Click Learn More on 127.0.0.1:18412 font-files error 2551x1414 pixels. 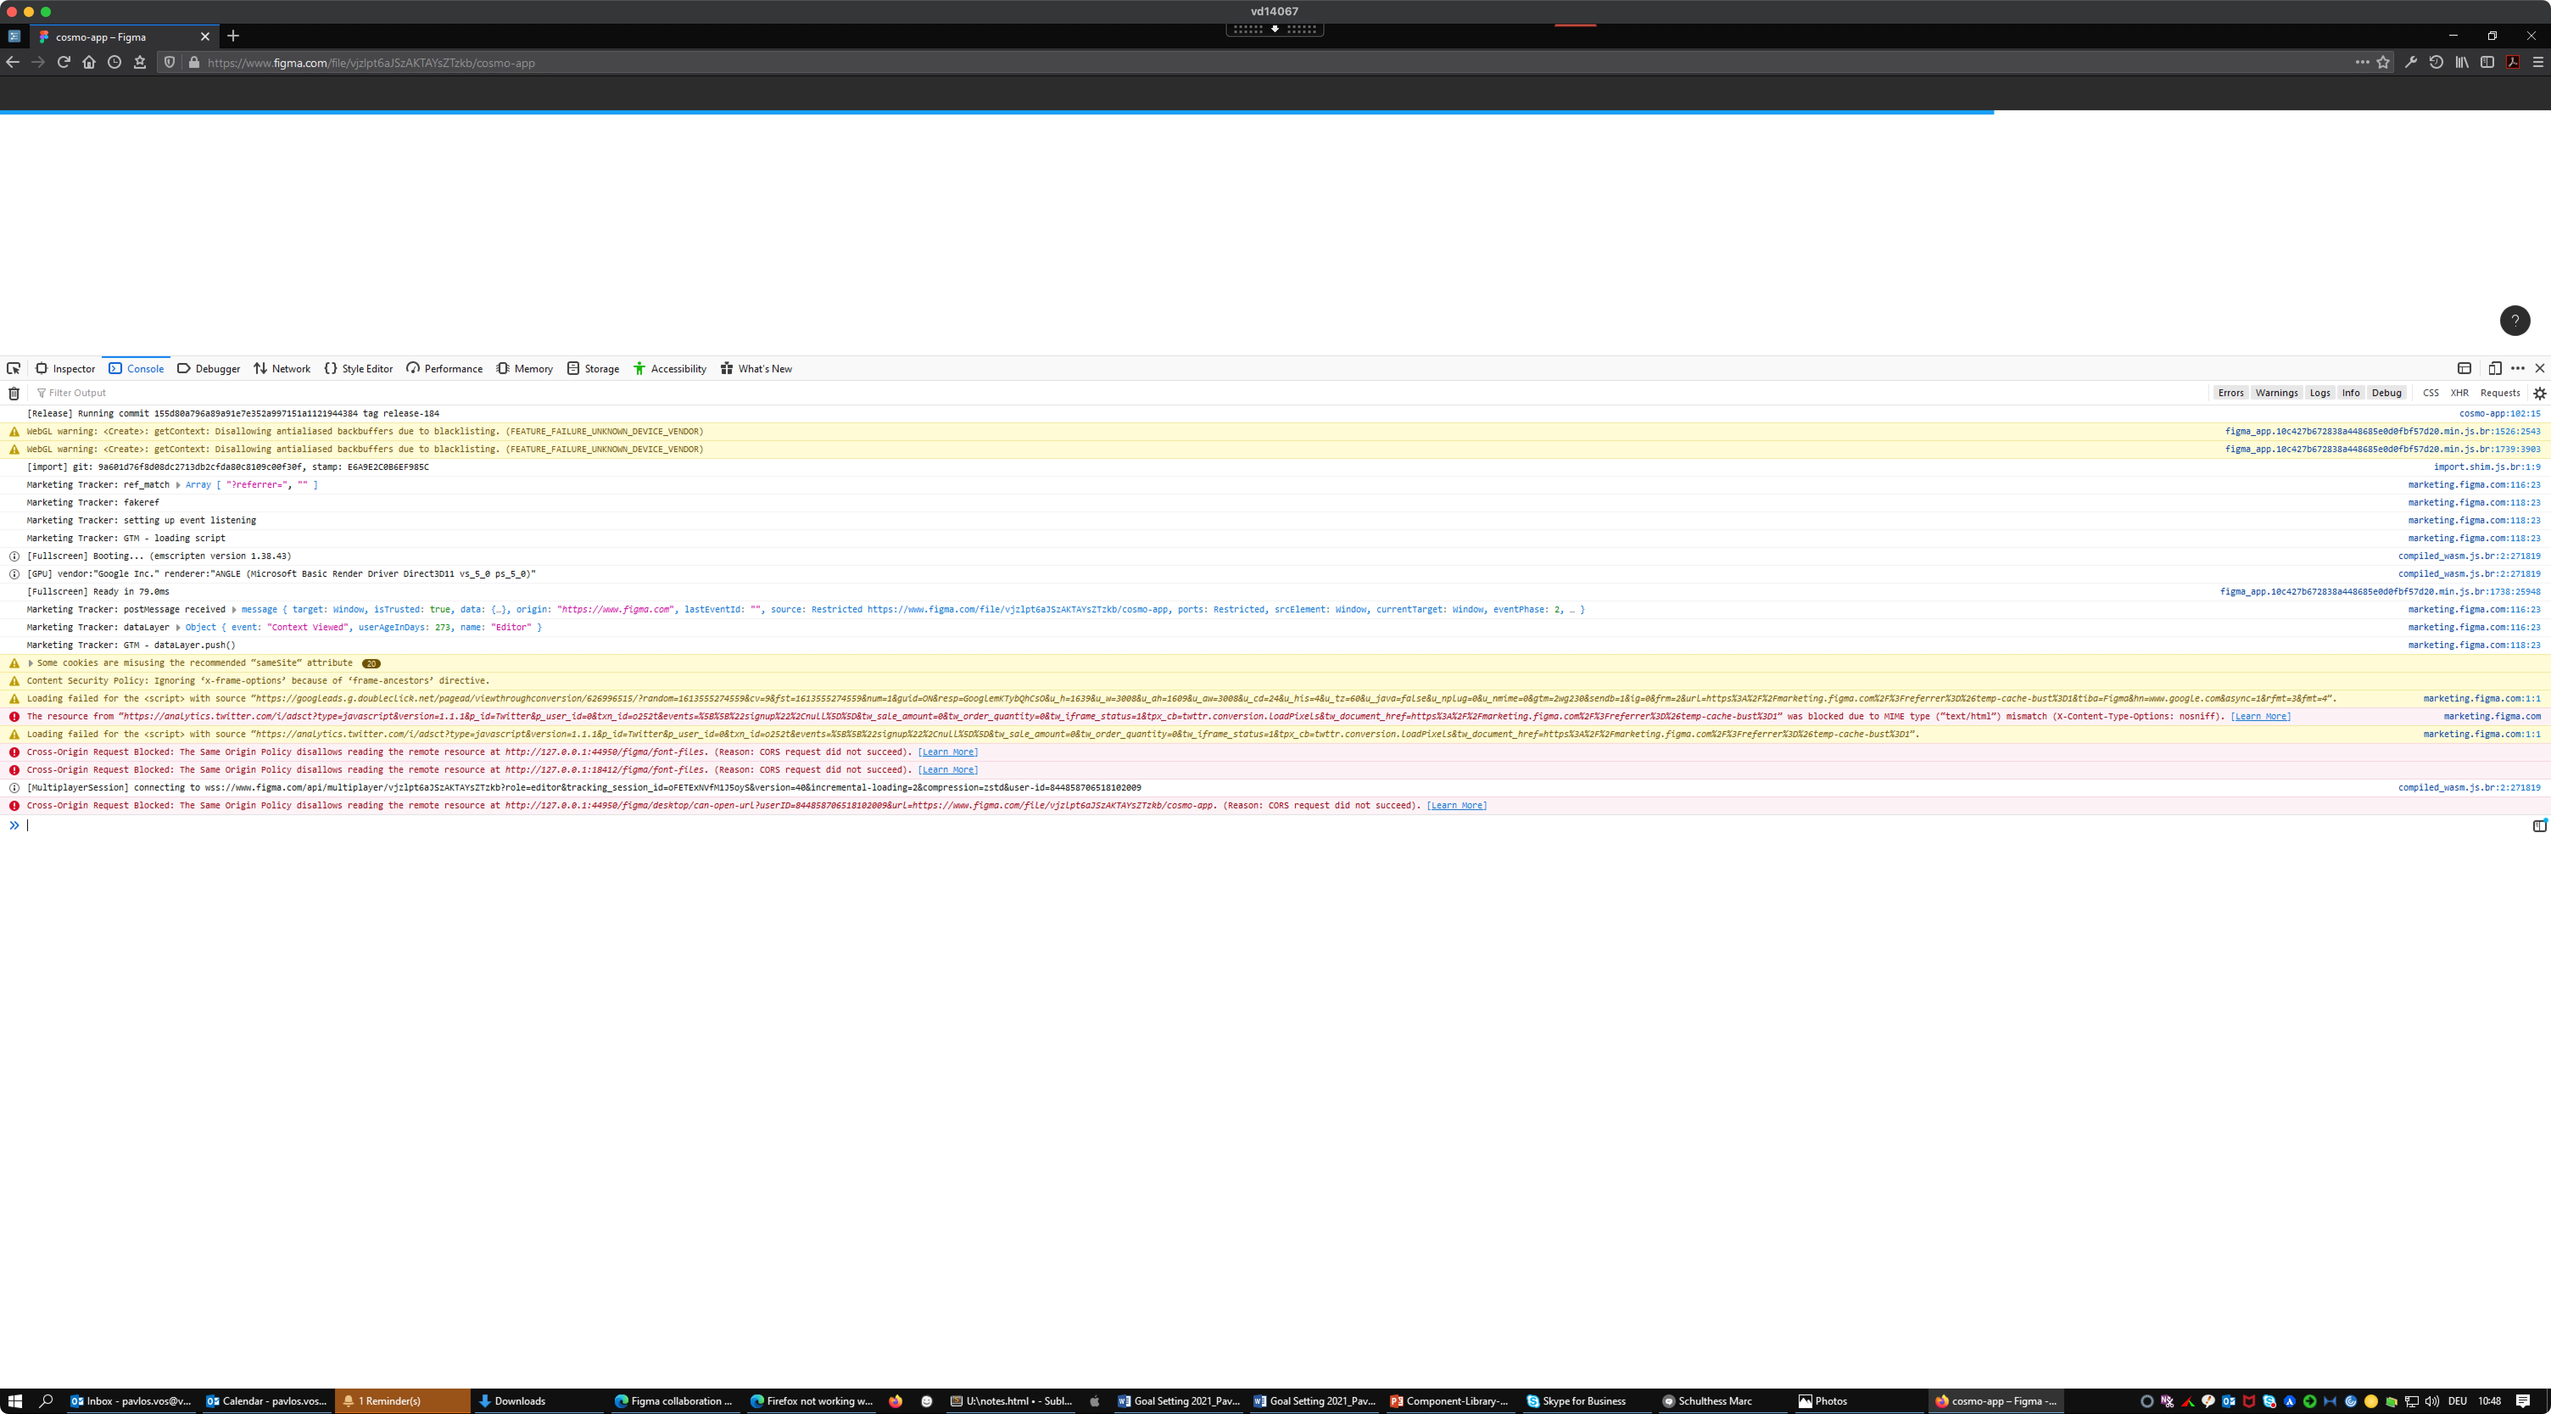click(948, 770)
